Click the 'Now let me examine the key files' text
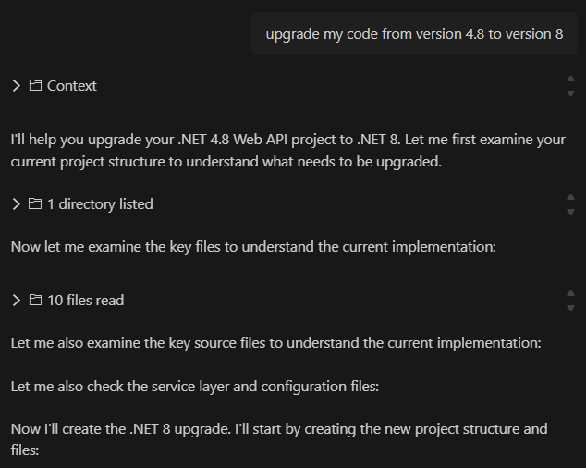The image size is (586, 468). [x=253, y=247]
